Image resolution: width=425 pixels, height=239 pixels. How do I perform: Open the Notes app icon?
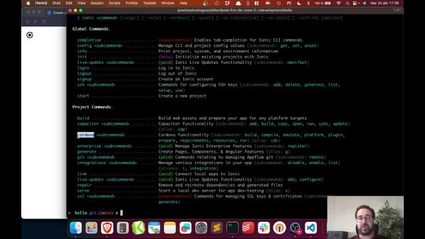click(x=170, y=228)
